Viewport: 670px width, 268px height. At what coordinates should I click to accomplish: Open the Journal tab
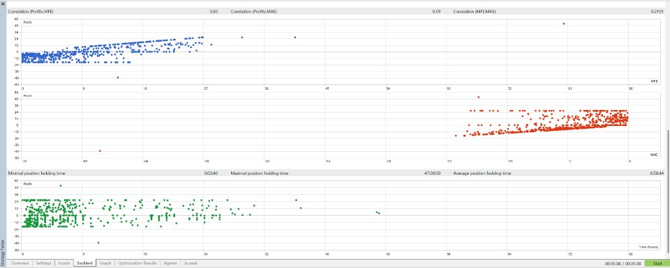[191, 263]
